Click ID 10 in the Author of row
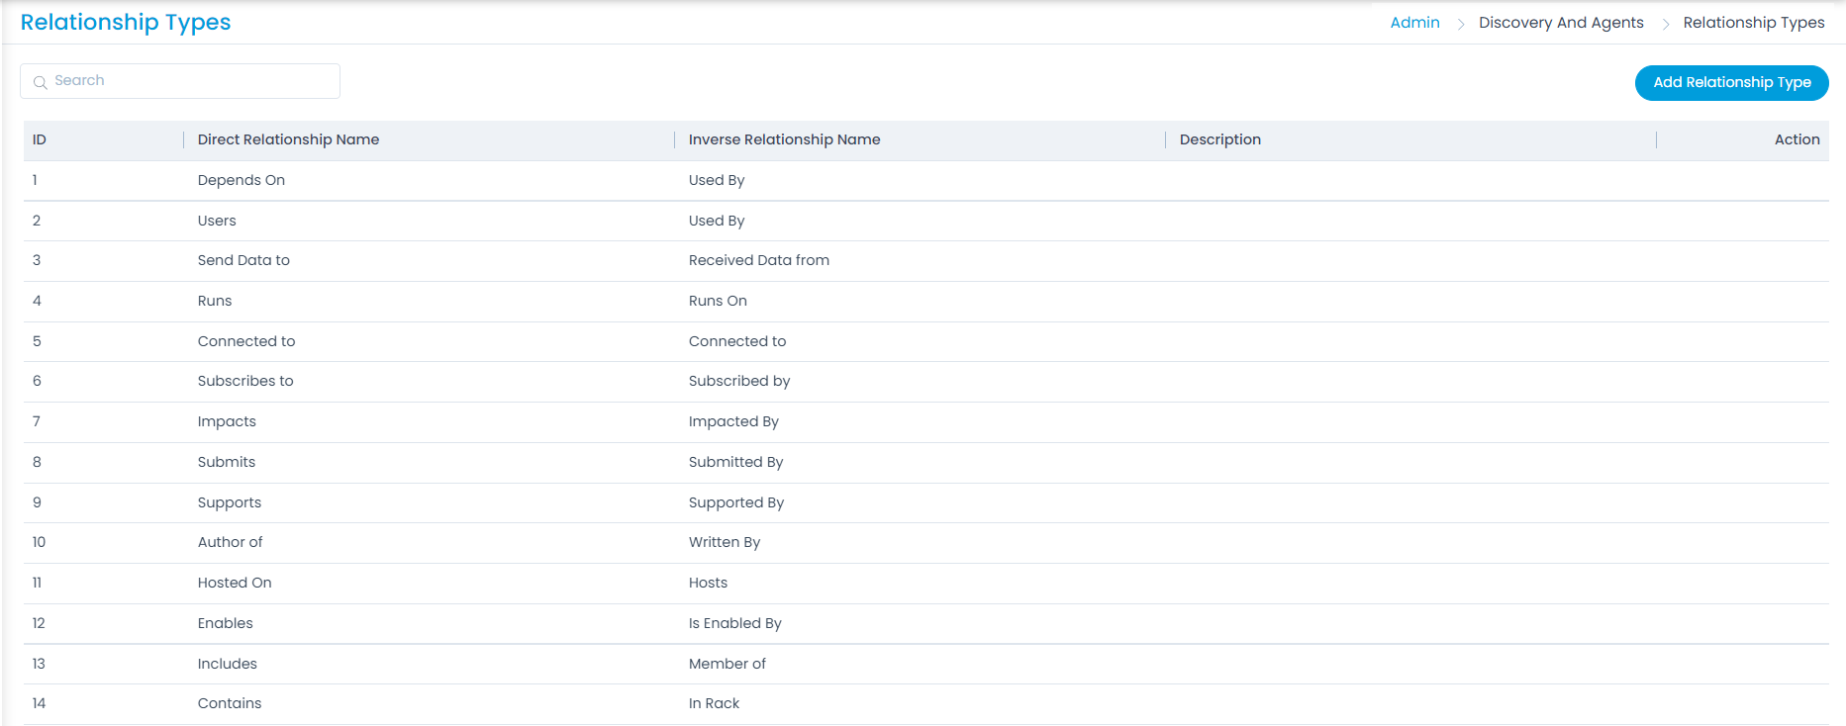 click(x=39, y=542)
